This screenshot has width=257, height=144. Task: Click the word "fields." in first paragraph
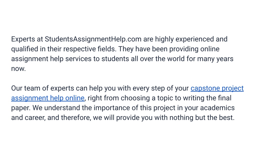(x=107, y=49)
